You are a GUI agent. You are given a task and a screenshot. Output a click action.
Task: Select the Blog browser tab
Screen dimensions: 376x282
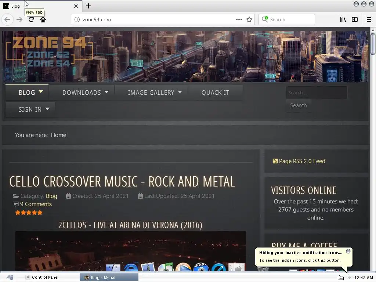(x=41, y=6)
